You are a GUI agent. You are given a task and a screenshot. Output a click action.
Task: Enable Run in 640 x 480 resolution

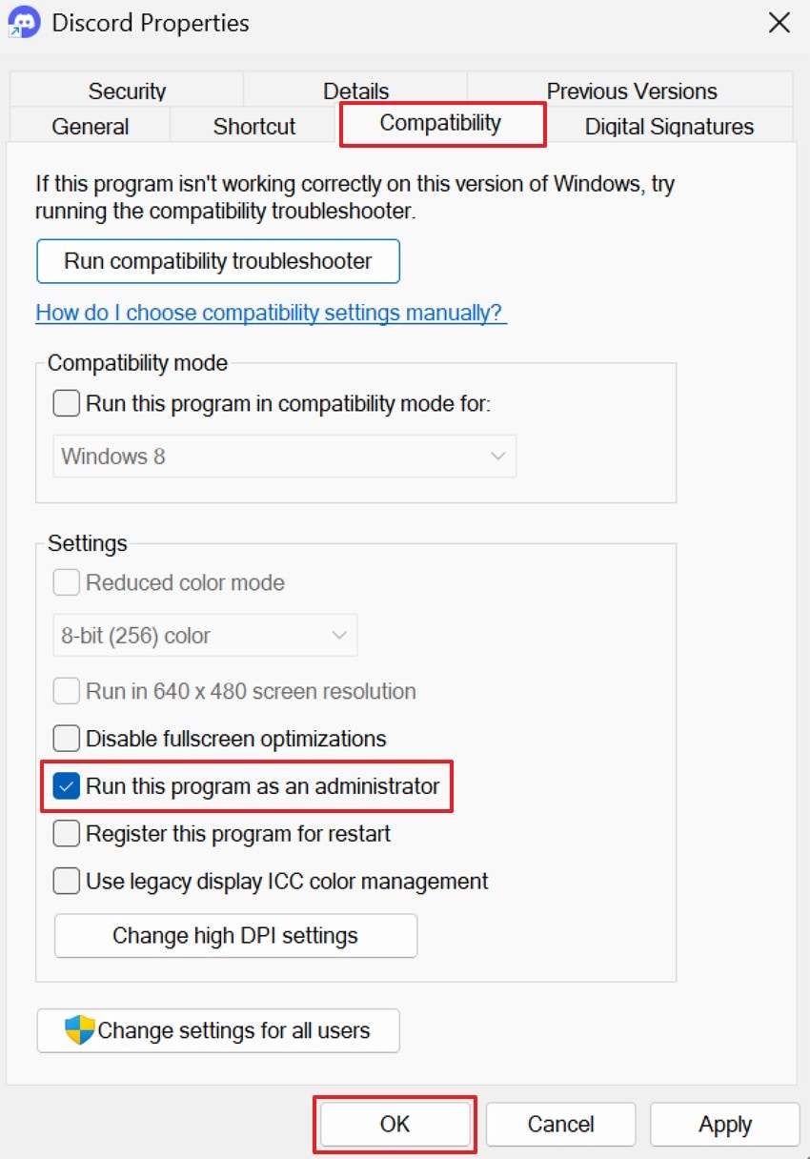[x=66, y=691]
